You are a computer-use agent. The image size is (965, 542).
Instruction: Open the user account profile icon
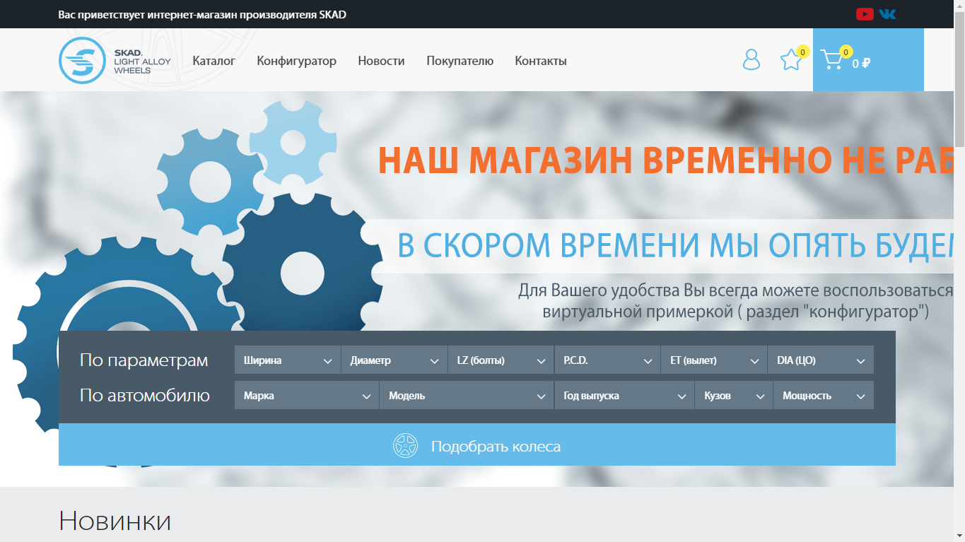pyautogui.click(x=751, y=60)
